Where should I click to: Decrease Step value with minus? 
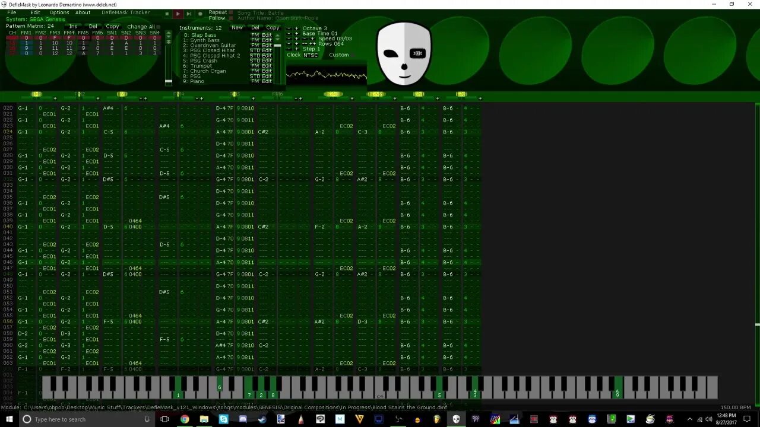click(x=289, y=49)
